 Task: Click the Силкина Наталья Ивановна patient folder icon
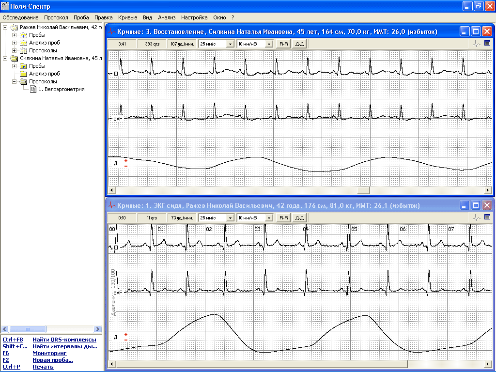coord(14,58)
